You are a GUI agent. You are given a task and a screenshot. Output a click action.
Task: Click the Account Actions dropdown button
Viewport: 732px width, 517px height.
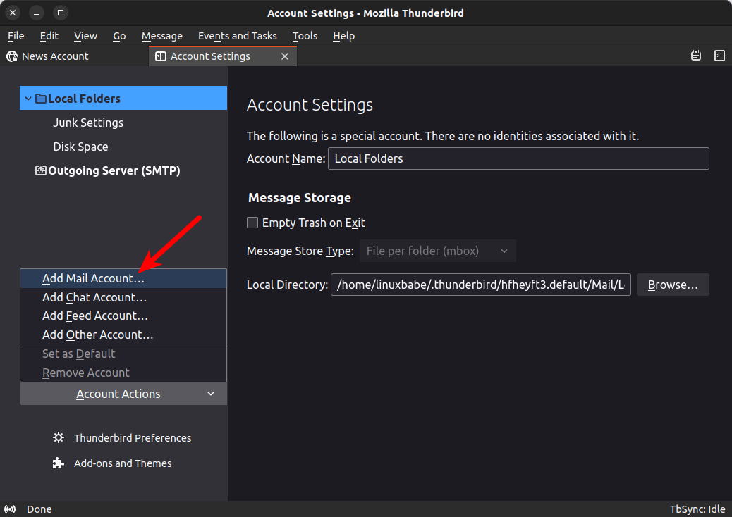coord(123,394)
